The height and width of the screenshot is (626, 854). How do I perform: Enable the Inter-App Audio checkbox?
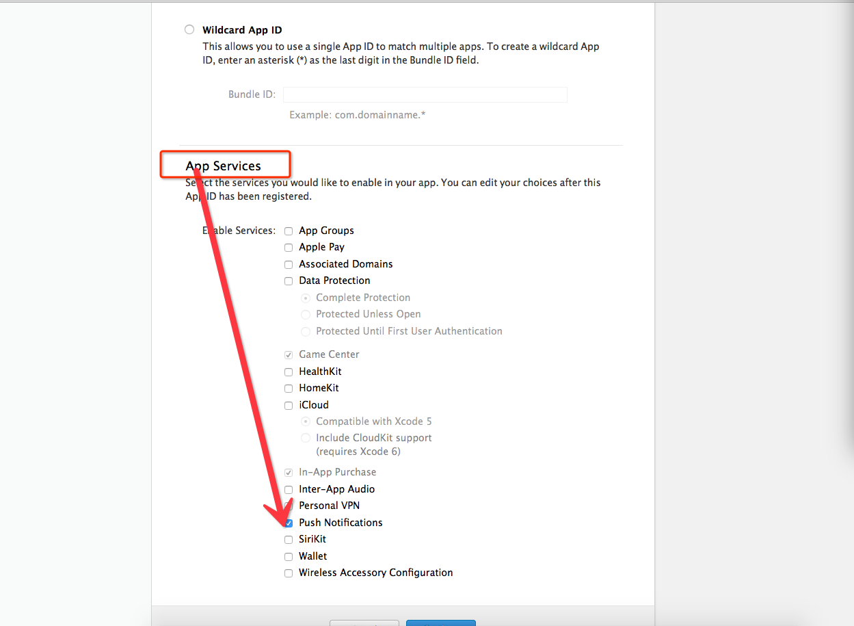(289, 490)
